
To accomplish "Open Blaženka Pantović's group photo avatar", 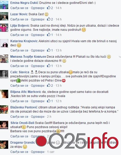I will (4, 109).
